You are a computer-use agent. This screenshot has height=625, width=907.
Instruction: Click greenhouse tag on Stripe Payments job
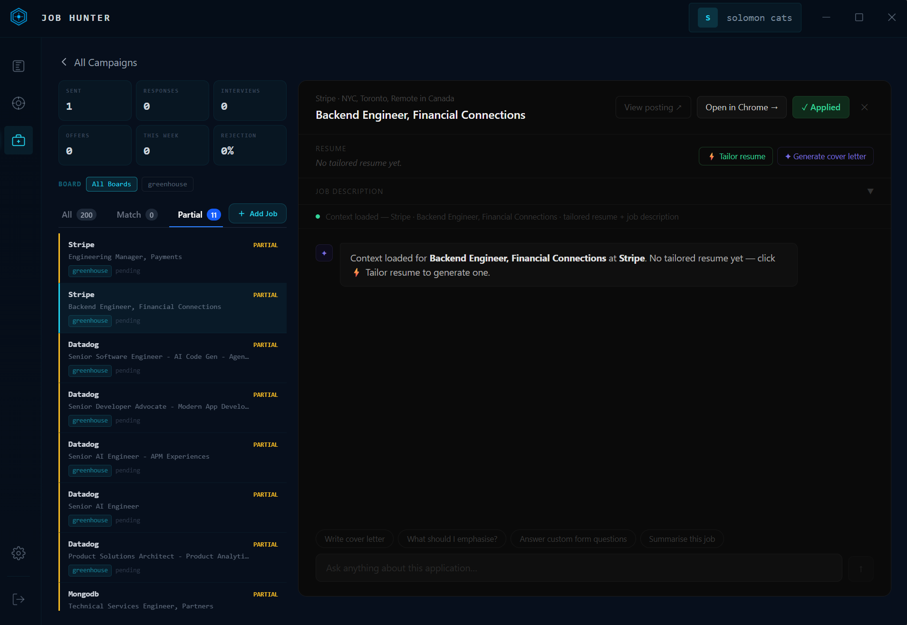(90, 271)
